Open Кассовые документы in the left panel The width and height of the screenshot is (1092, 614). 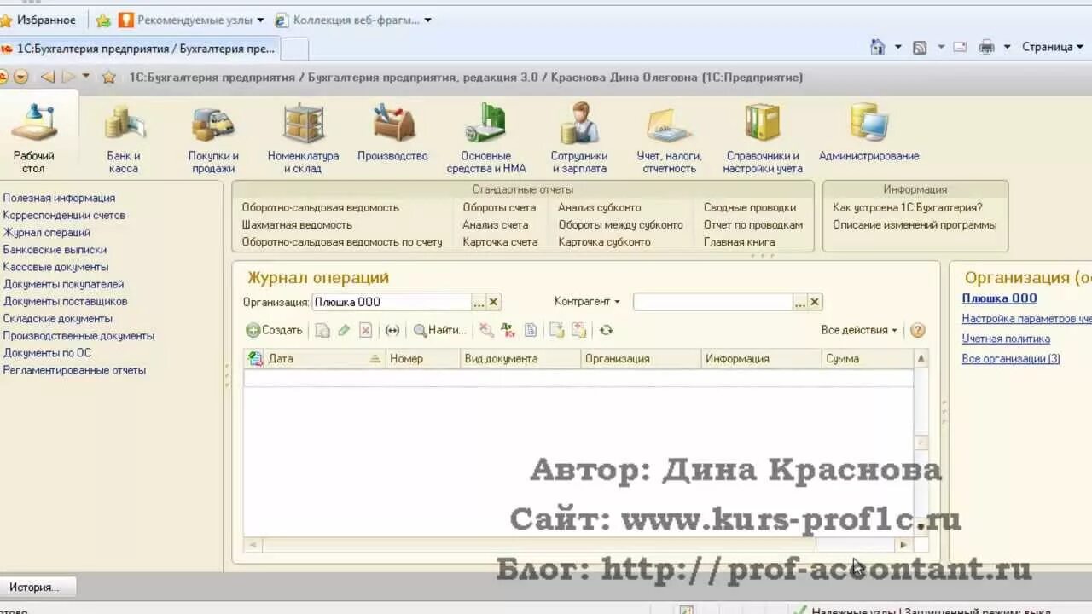point(55,267)
